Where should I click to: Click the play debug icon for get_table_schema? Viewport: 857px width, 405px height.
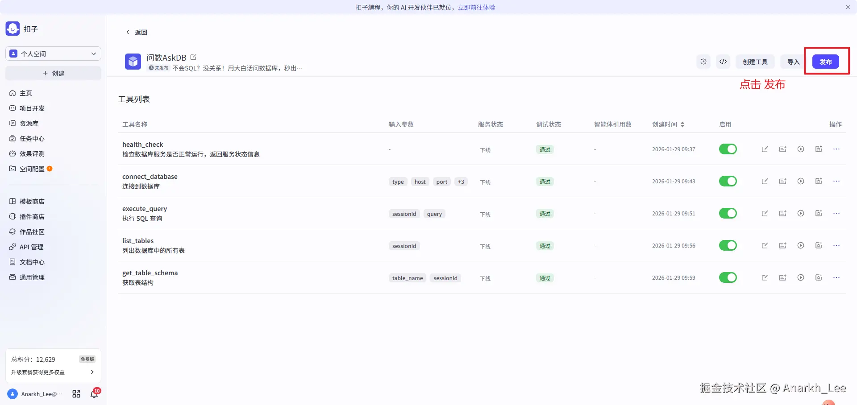click(801, 277)
